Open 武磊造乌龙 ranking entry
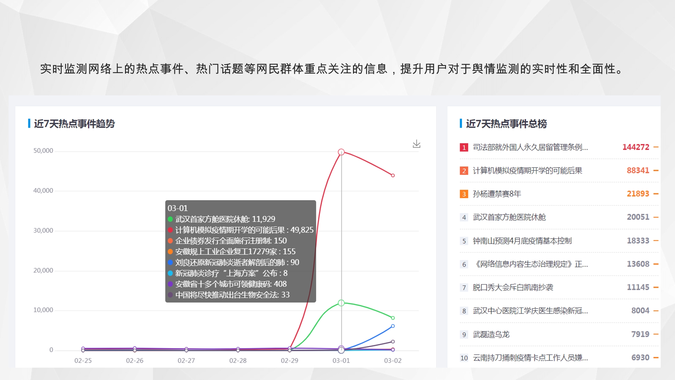Screen dimensions: 675x380 [x=491, y=334]
